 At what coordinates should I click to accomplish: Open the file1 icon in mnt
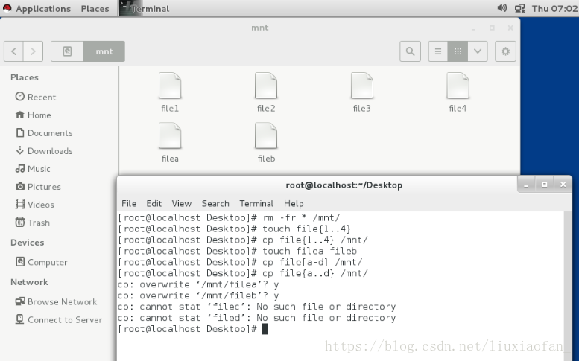(170, 86)
